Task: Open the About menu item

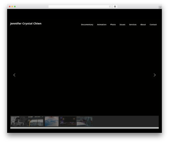Action: [143, 25]
